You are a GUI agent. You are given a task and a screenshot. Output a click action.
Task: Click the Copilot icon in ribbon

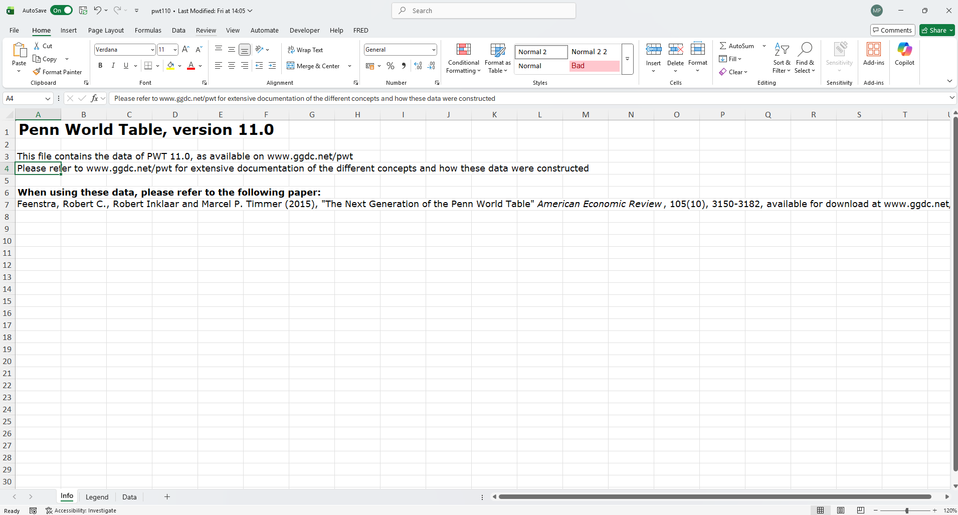tap(904, 54)
